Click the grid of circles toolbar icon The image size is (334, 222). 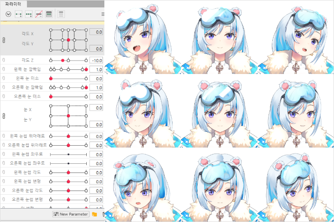pyautogui.click(x=61, y=14)
